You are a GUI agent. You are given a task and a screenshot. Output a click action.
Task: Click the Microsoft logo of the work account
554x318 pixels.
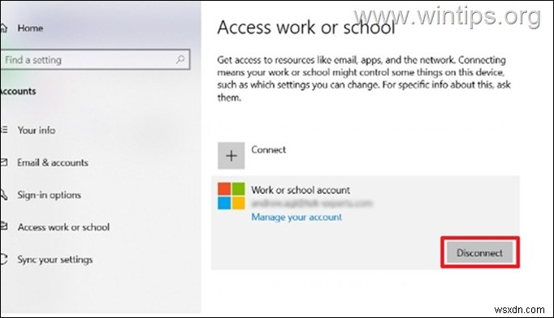231,196
